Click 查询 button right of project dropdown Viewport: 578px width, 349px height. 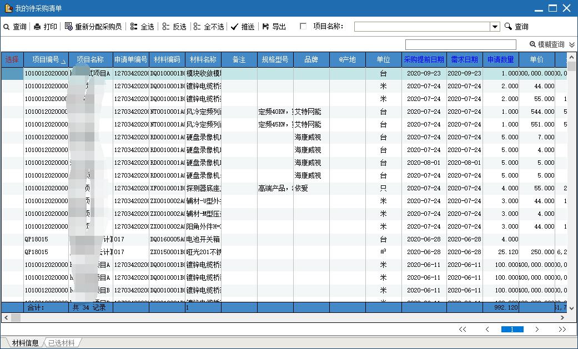pos(516,27)
